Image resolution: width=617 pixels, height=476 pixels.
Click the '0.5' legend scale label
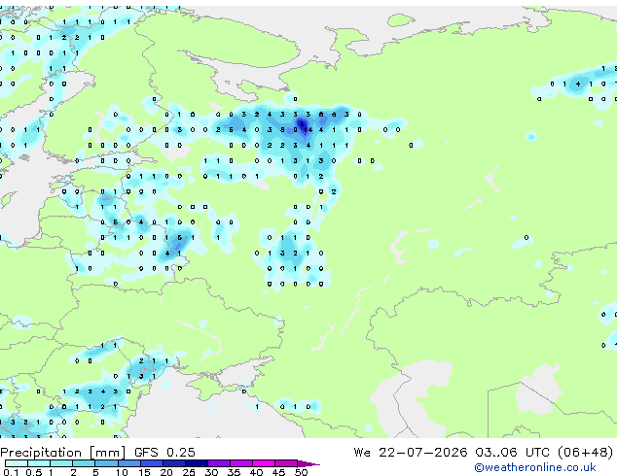(34, 472)
